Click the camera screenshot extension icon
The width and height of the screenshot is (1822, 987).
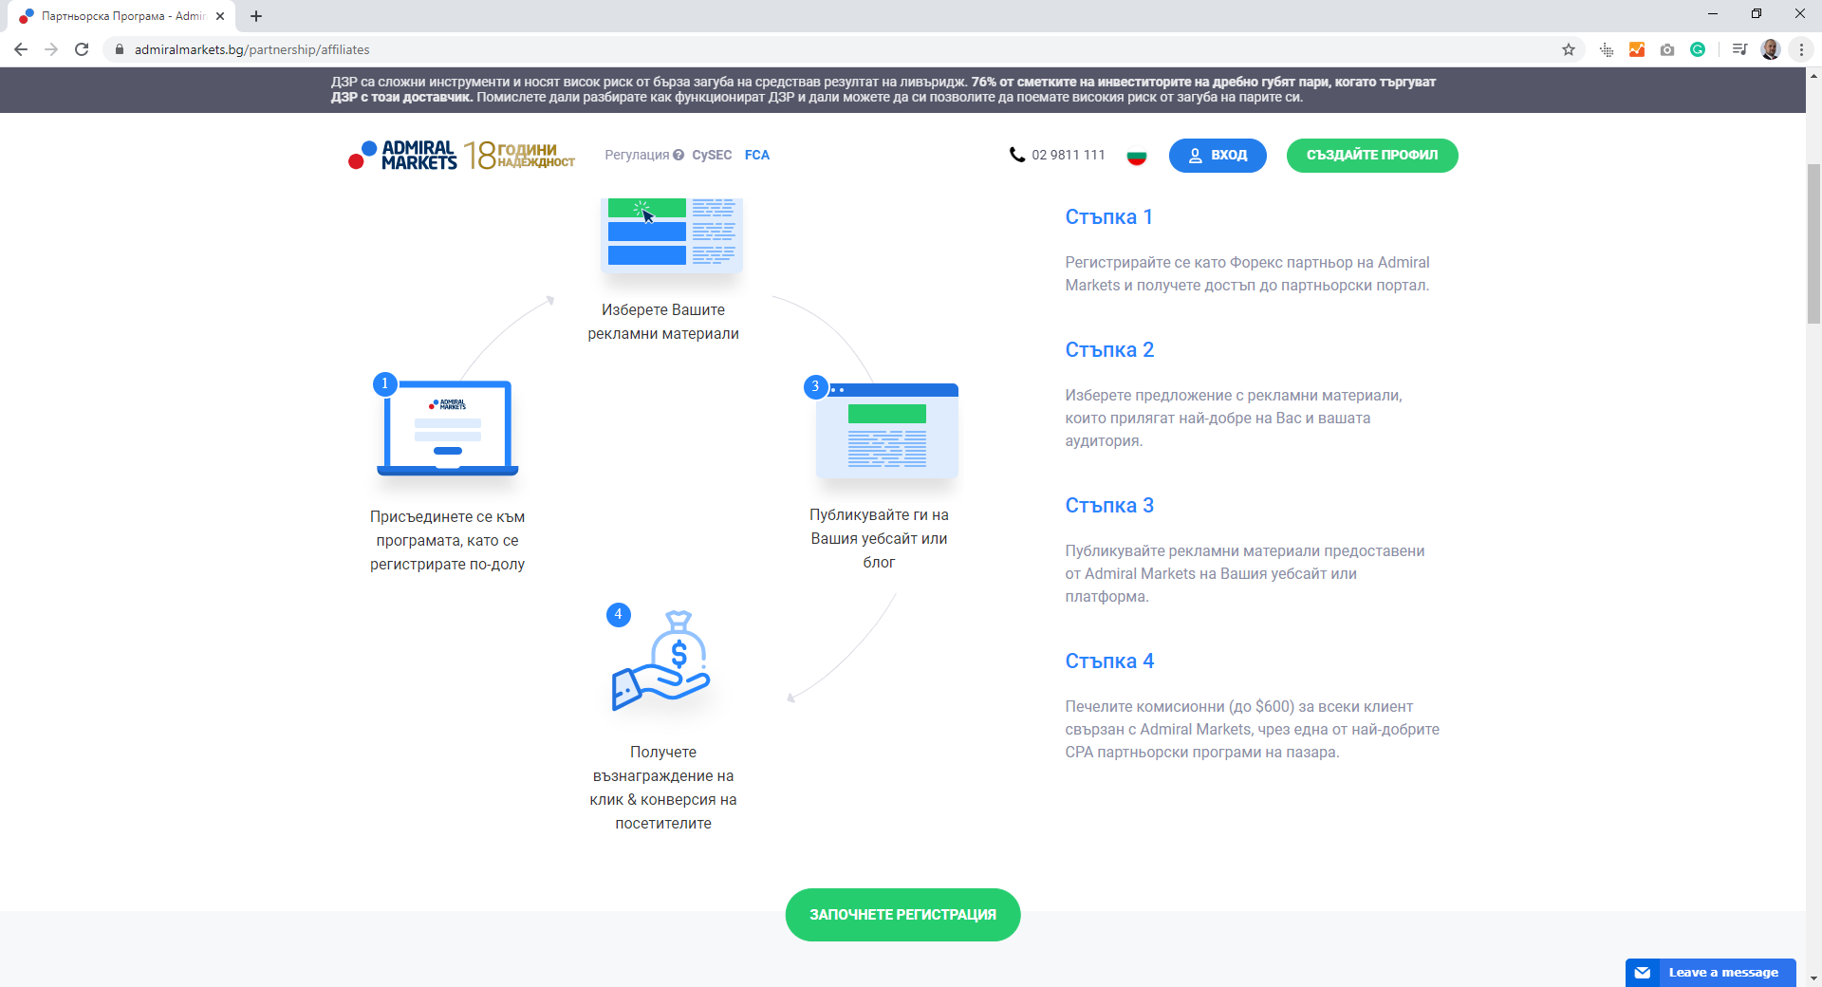pyautogui.click(x=1667, y=49)
